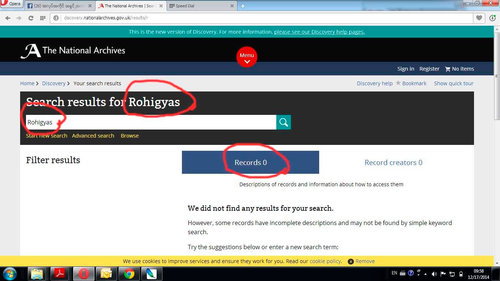500x281 pixels.
Task: Click 'We did not find any results' text
Action: tap(261, 209)
